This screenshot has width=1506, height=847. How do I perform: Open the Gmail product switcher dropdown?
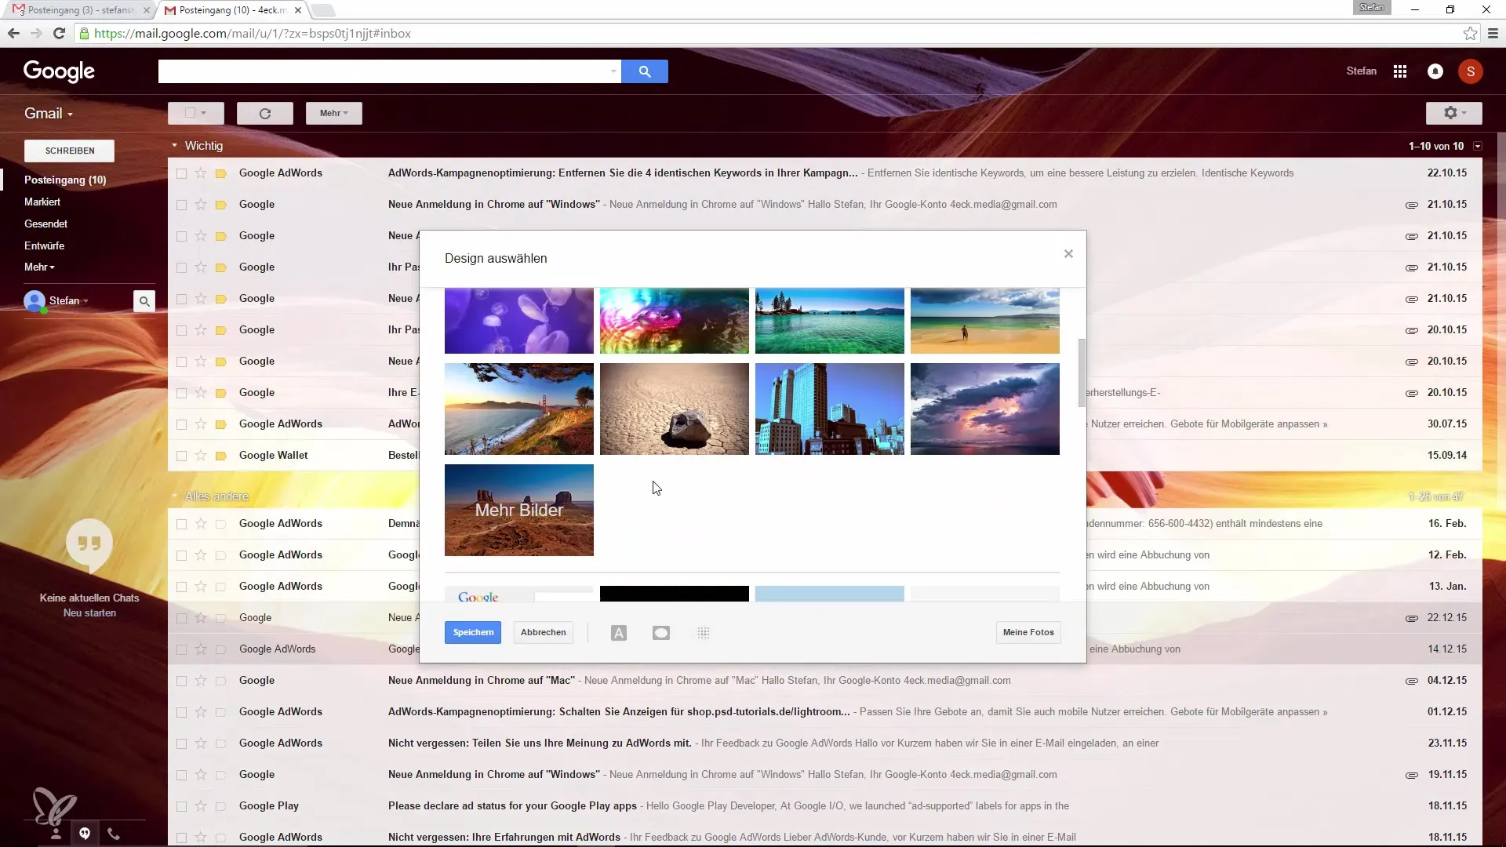[x=49, y=114]
